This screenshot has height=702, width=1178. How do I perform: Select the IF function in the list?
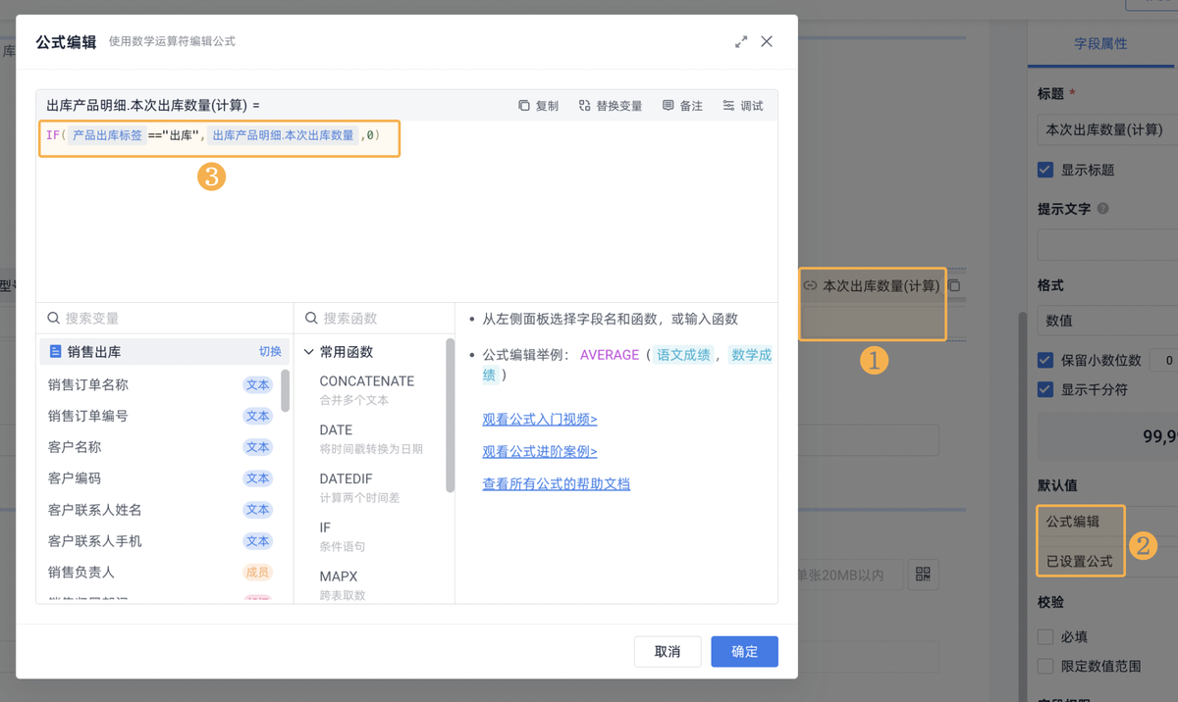[325, 527]
